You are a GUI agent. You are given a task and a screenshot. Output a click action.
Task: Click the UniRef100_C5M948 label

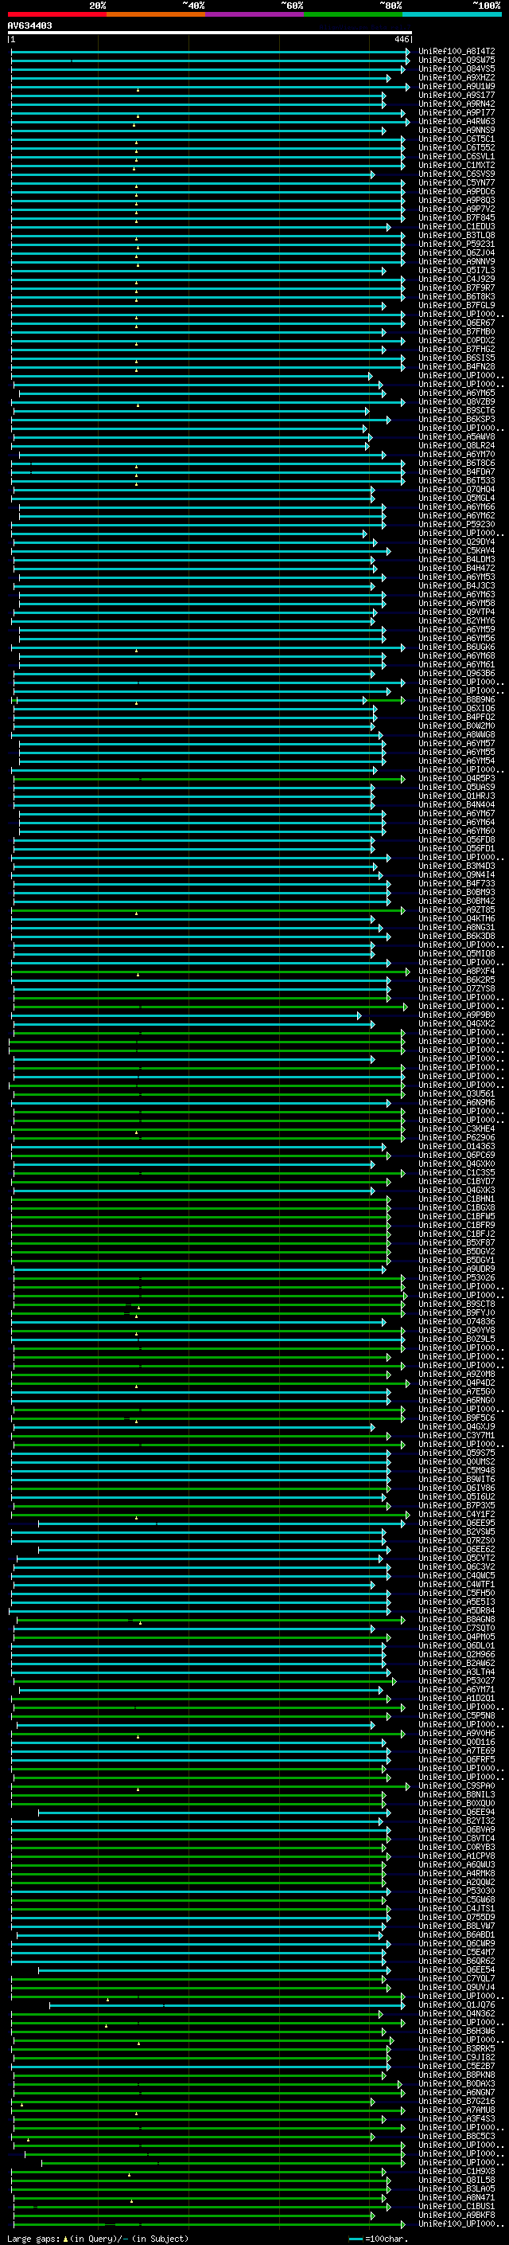point(457,1470)
